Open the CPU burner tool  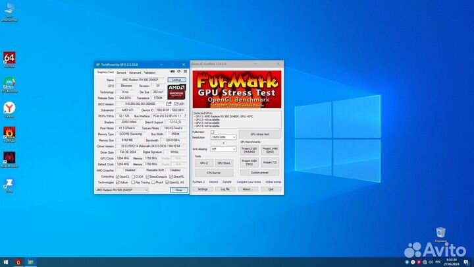point(214,173)
